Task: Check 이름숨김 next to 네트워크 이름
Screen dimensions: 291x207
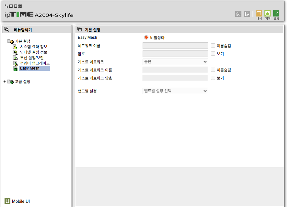Action: (x=213, y=46)
